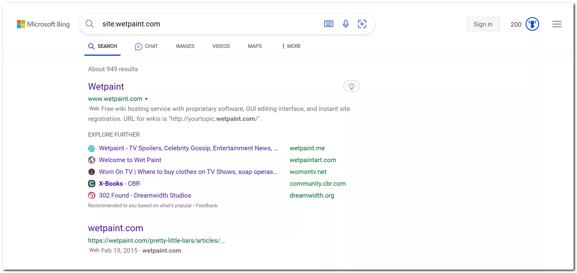Open the rewards trophy icon

tap(532, 24)
